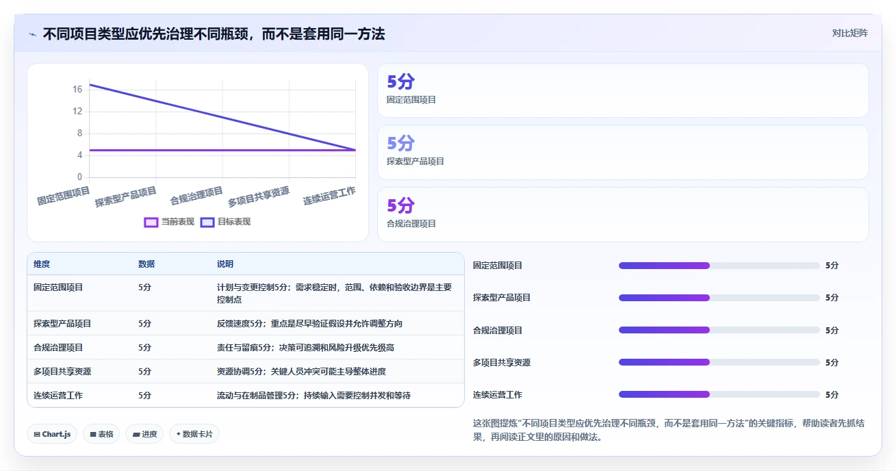Select 连续运营工作 in the table's first column
The image size is (896, 471).
(58, 395)
